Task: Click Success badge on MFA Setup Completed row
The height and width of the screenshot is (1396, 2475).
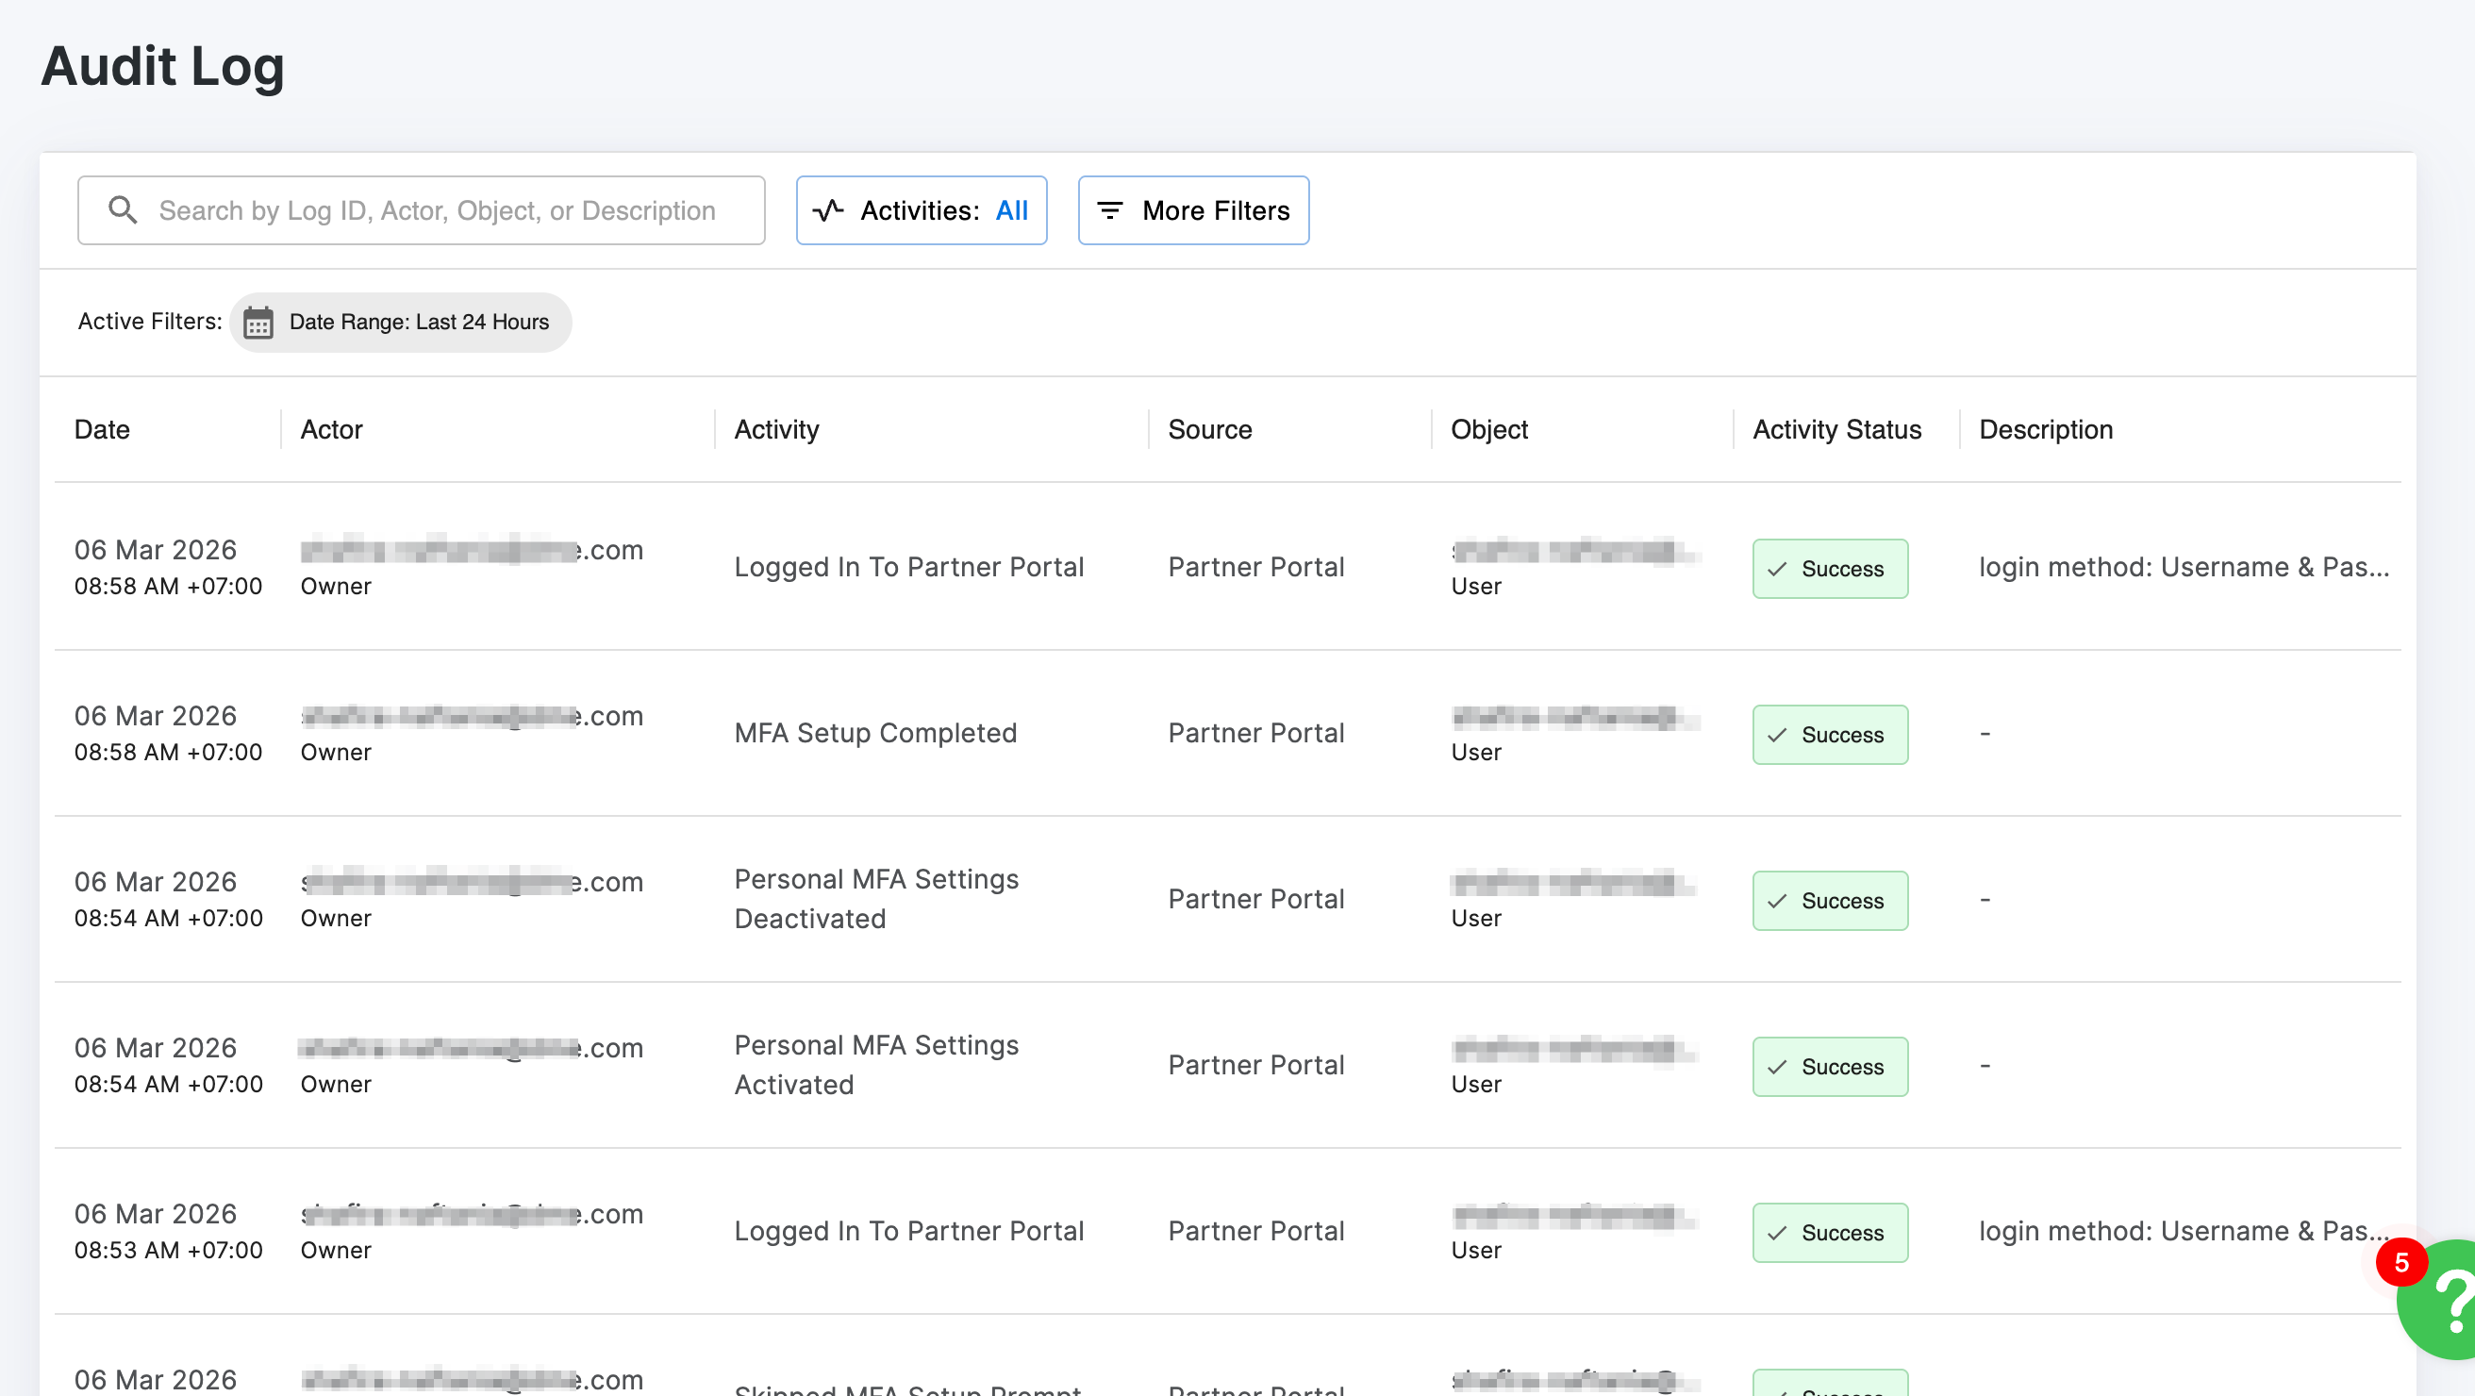Action: click(1829, 734)
